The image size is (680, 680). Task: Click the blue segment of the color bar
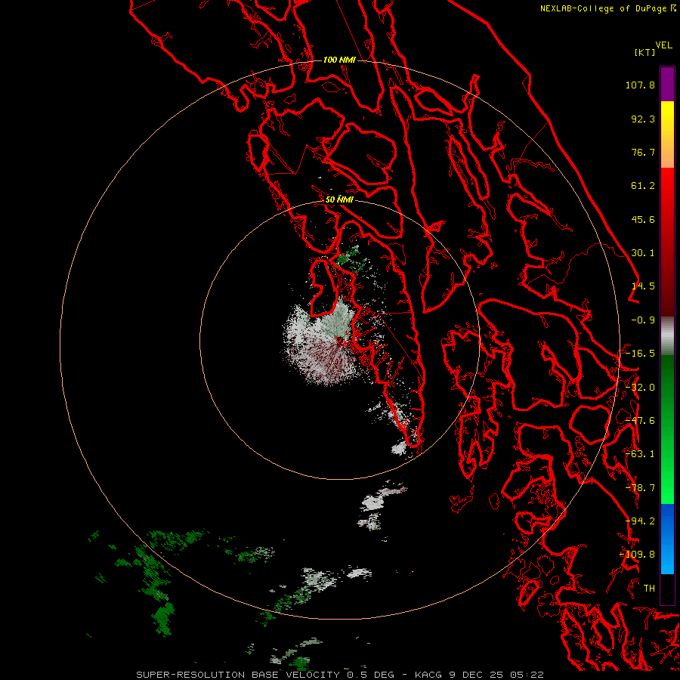[667, 539]
